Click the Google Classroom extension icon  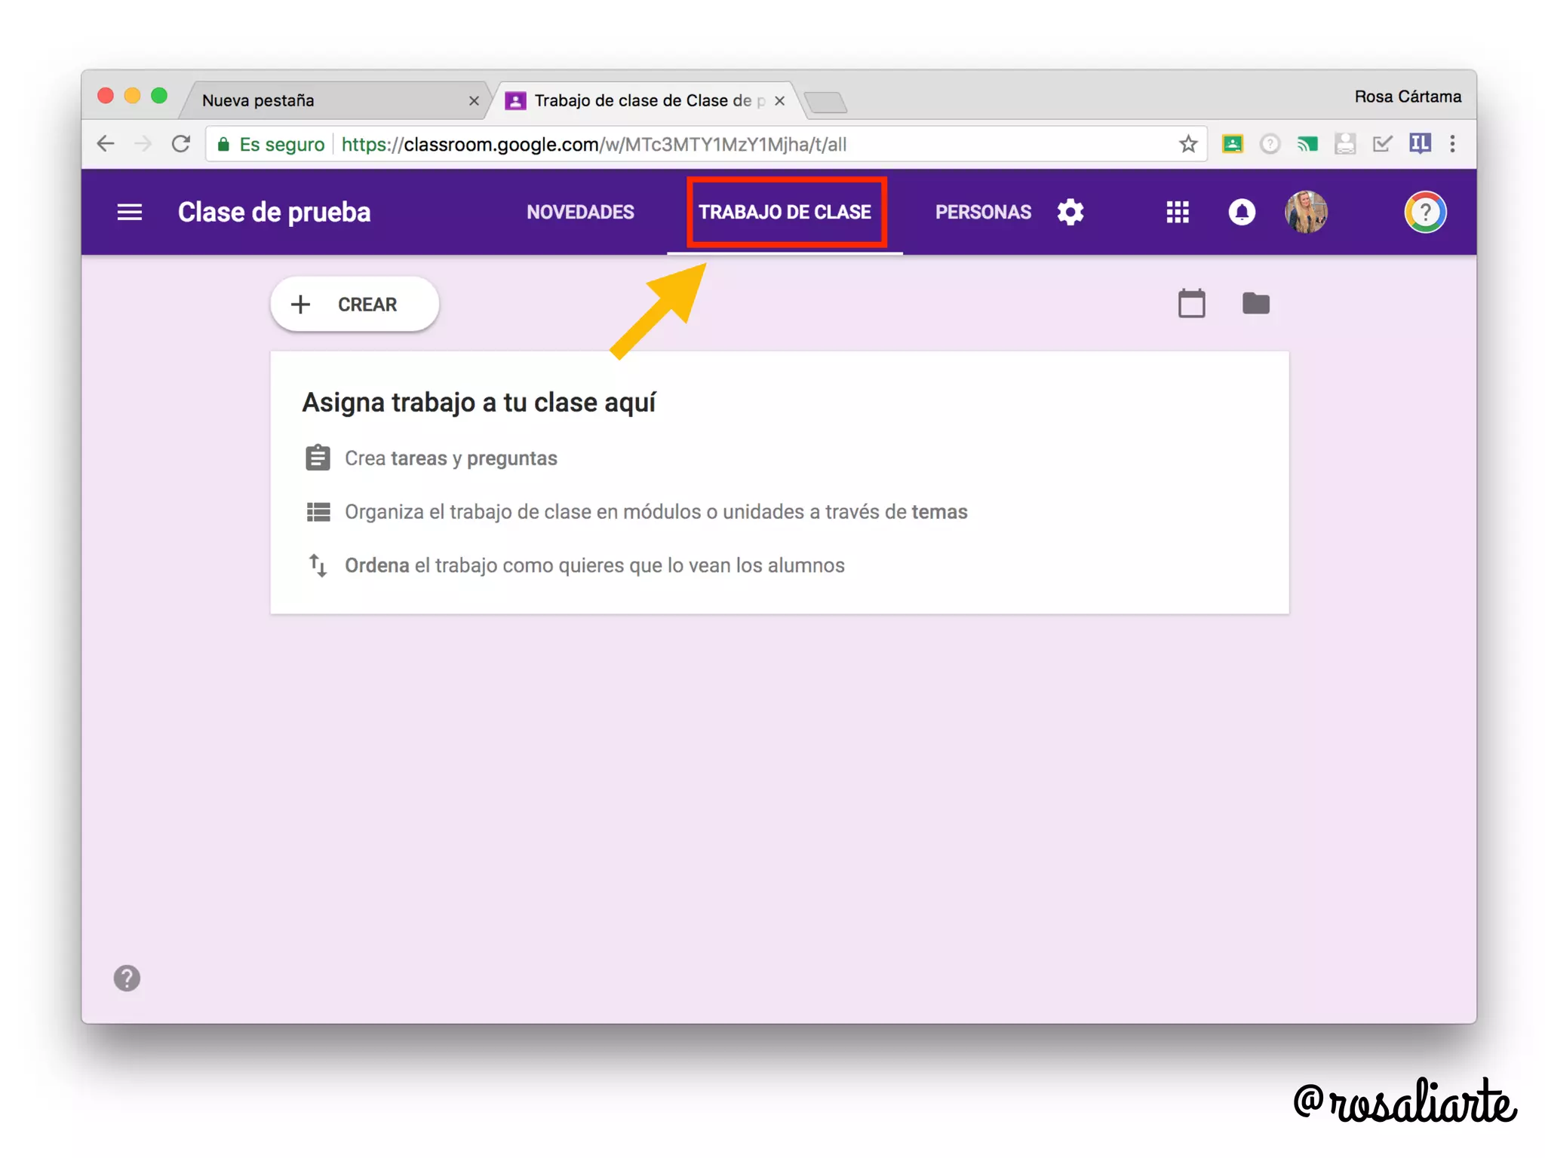(1233, 144)
